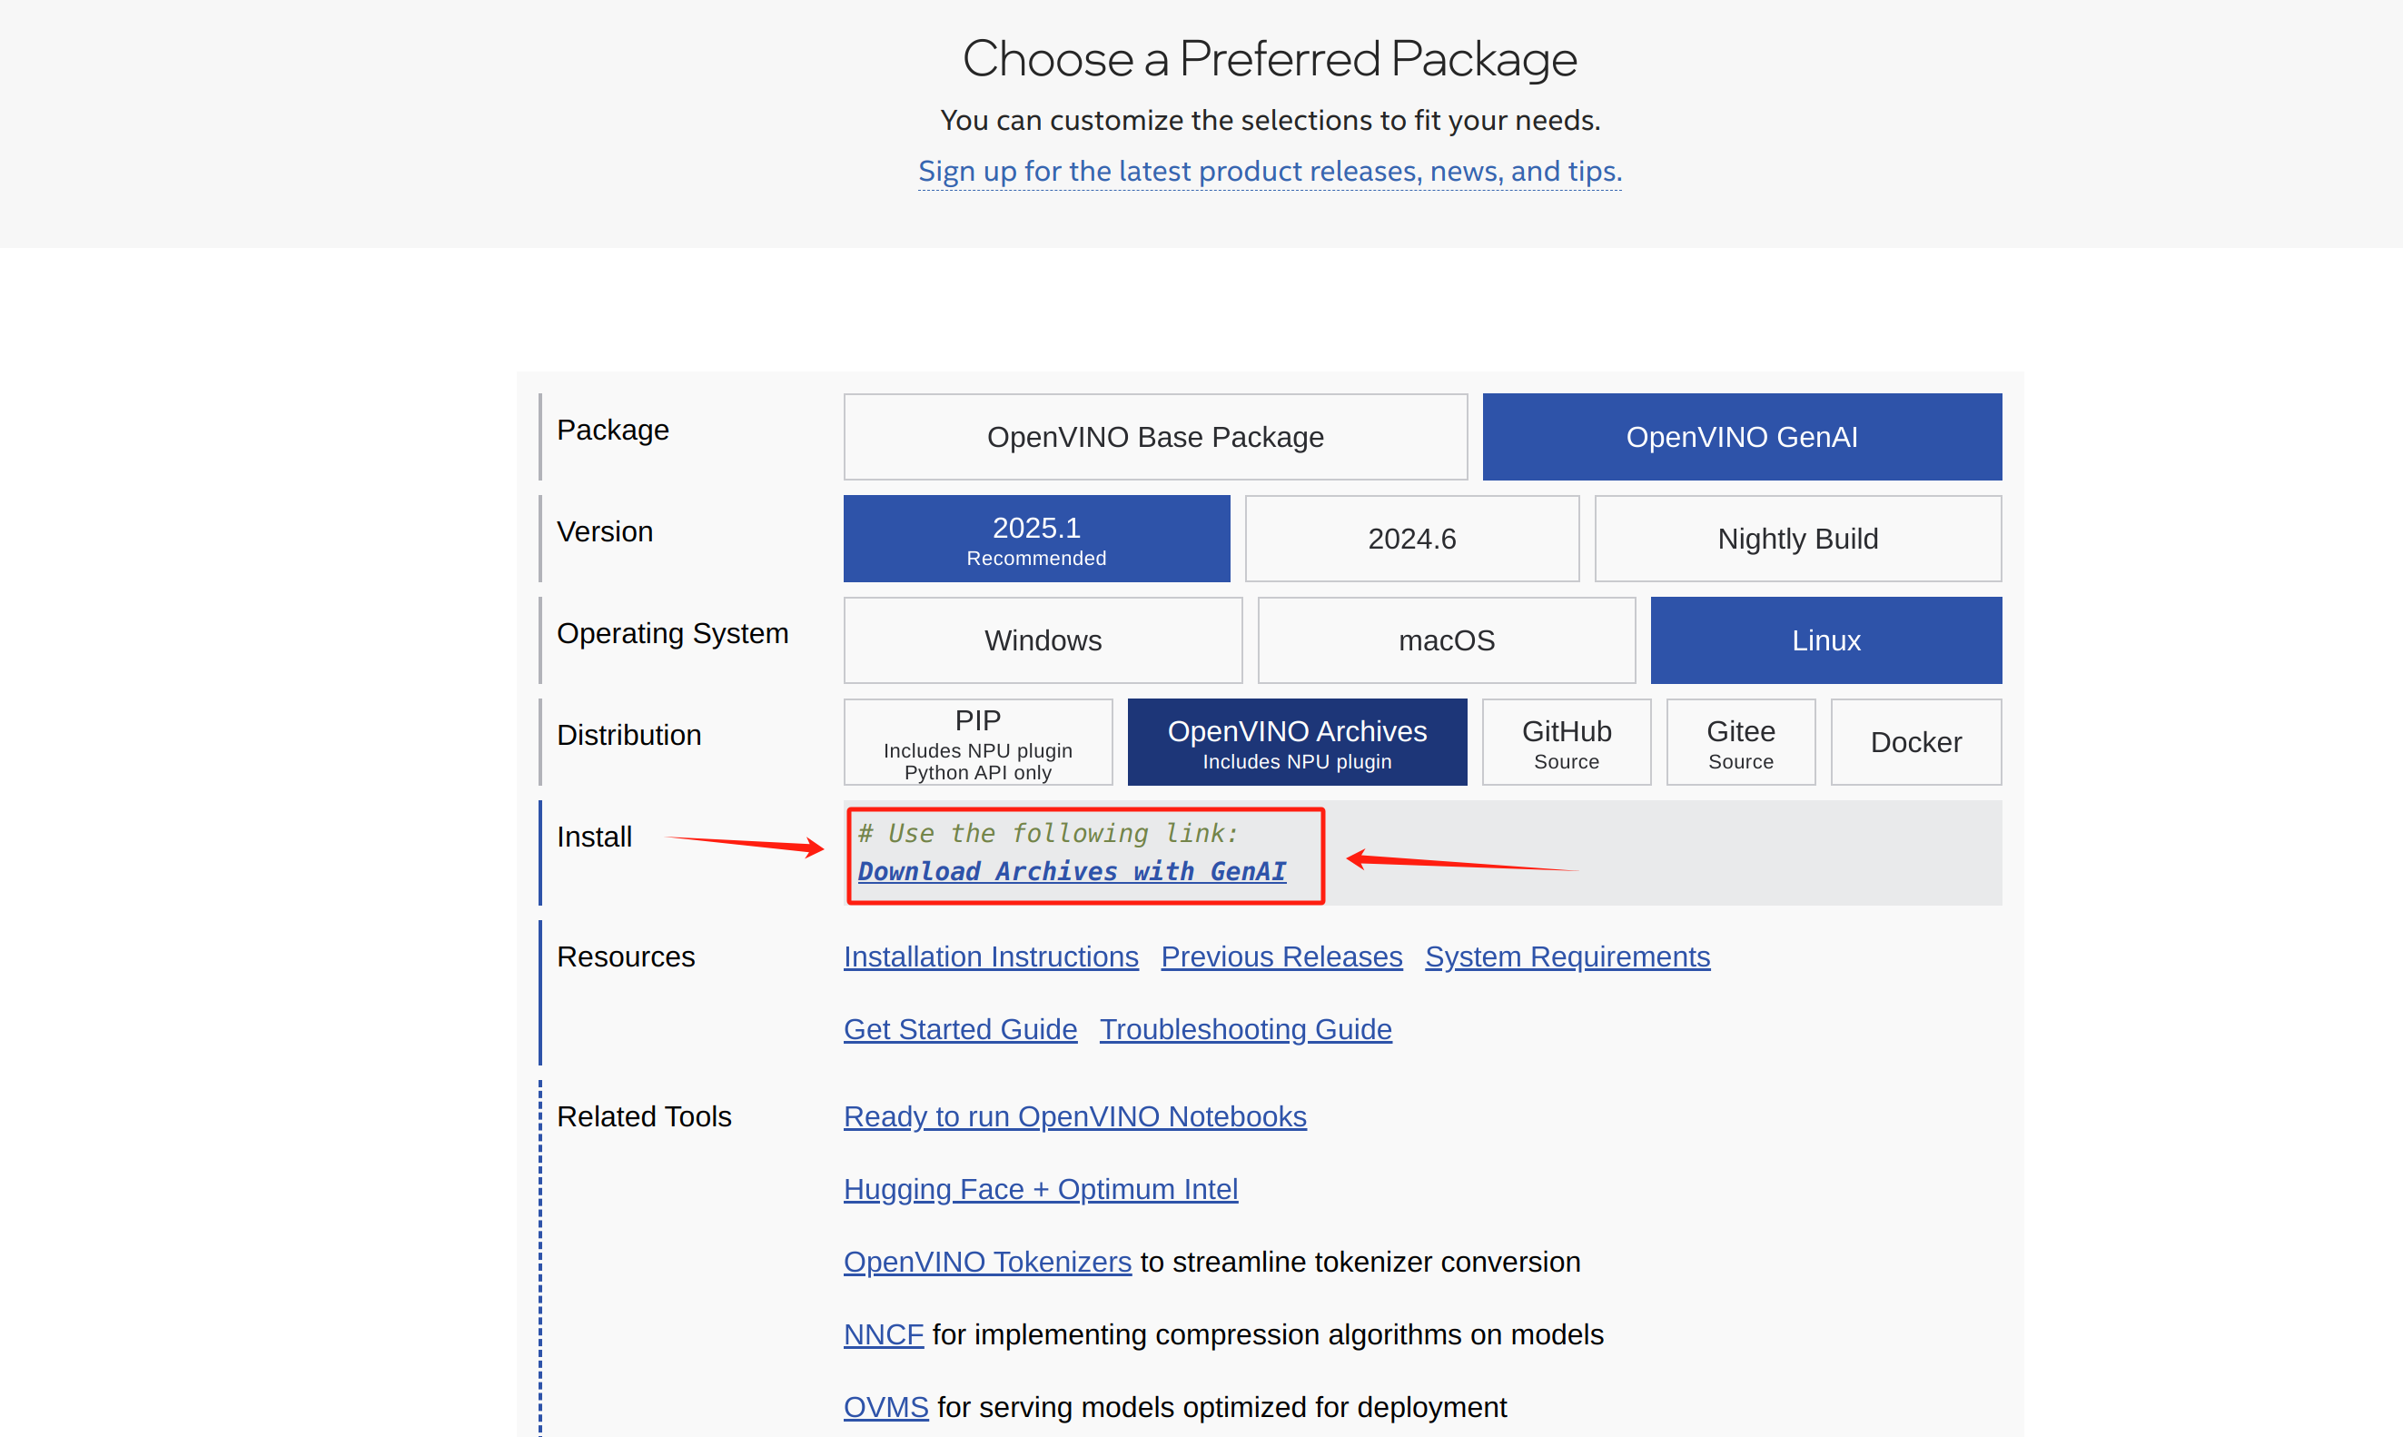Viewport: 2403px width, 1437px height.
Task: Open the Previous Releases link
Action: (x=1281, y=956)
